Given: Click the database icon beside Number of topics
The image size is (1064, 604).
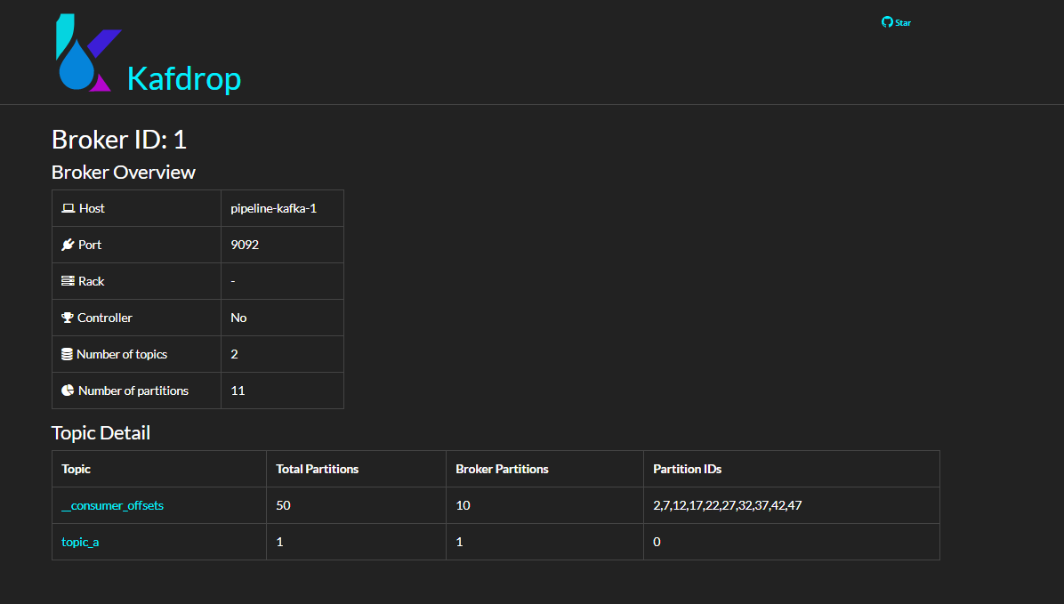Looking at the screenshot, I should click(x=68, y=354).
